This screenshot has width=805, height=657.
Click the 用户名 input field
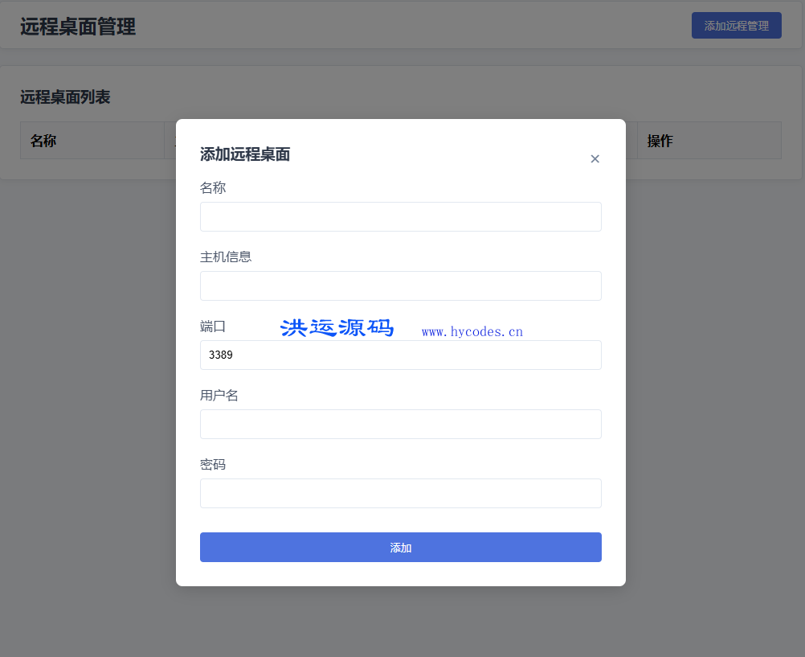coord(400,424)
